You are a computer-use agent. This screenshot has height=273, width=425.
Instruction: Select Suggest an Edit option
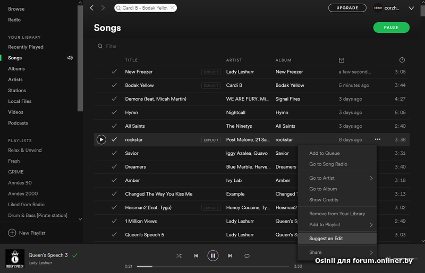coord(337,239)
